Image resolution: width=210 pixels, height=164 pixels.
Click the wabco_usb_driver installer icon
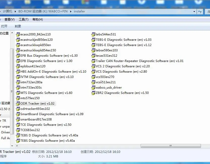click(93, 88)
